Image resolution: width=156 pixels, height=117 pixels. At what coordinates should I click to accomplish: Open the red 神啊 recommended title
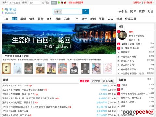[131, 32]
